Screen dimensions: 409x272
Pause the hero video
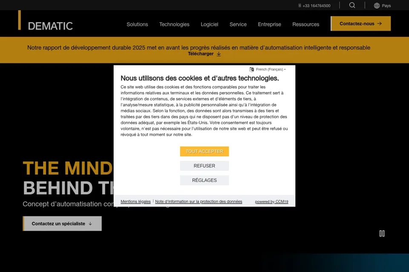coord(382,233)
